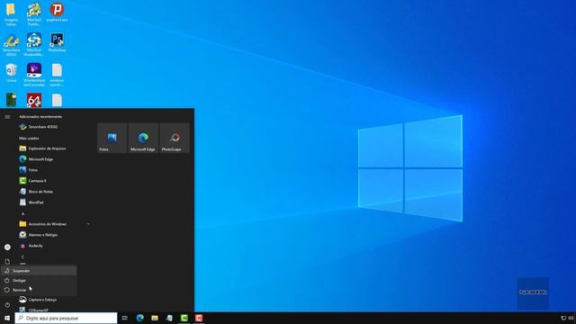Open the MiniTool Partition desktop shortcut
This screenshot has width=576, height=324.
click(34, 14)
